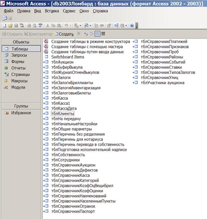This screenshot has width=207, height=219.
Task: Toggle the List view button
Action: [x=97, y=34]
